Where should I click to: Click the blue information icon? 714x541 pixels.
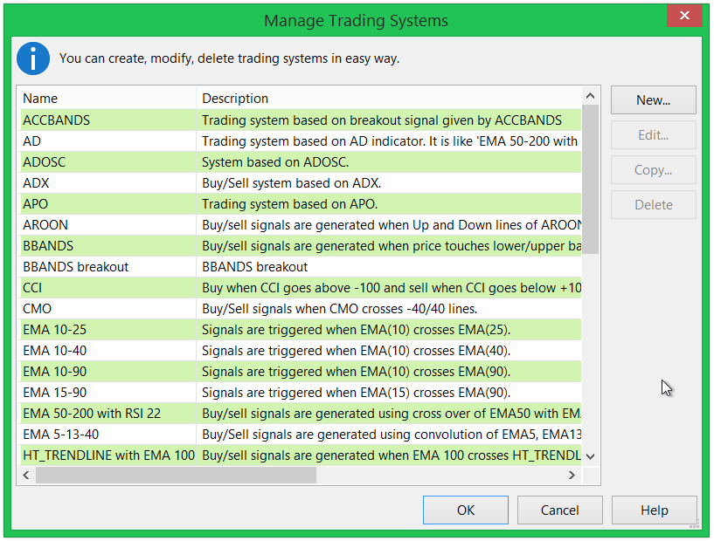[32, 58]
